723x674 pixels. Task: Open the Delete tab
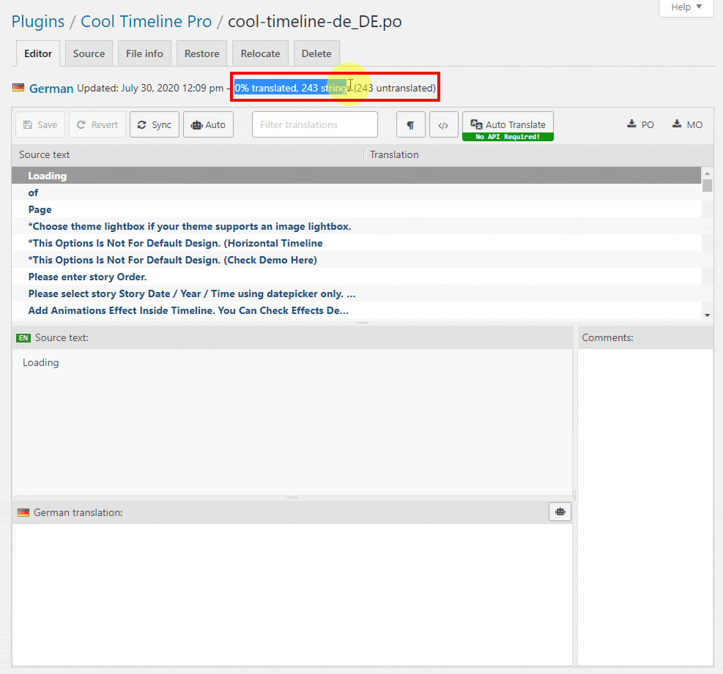316,54
